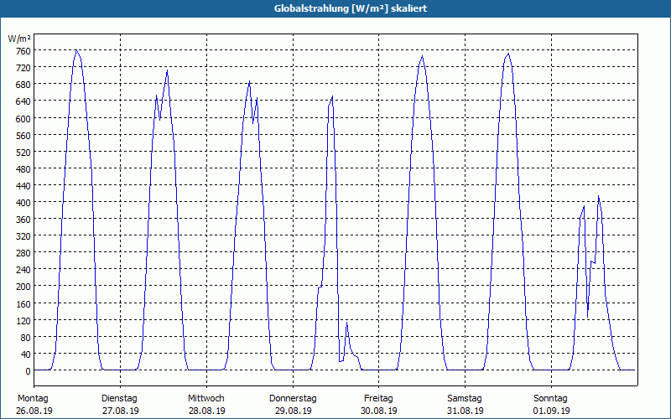Click the 0 y-axis value

pos(28,371)
